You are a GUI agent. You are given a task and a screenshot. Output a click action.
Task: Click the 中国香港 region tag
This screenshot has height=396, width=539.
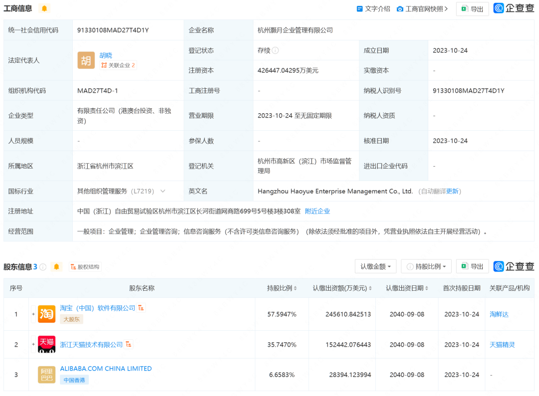(x=74, y=380)
